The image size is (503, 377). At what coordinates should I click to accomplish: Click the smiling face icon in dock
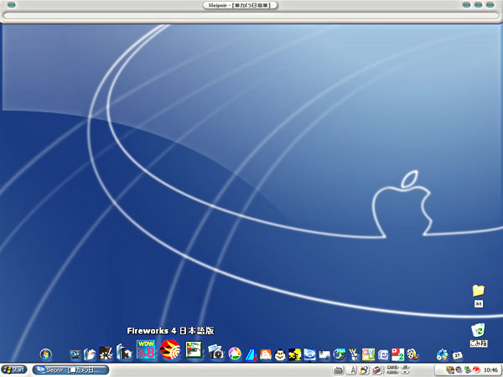pos(280,354)
